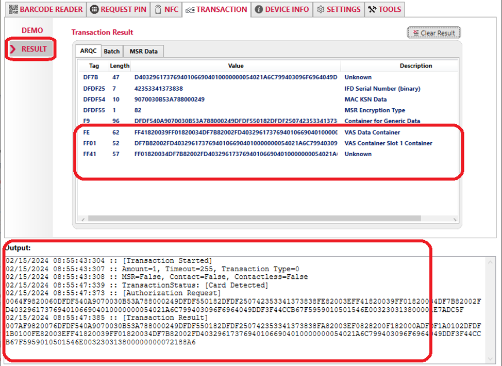Click value 9070030B53A788000249
This screenshot has width=502, height=366.
[x=170, y=99]
